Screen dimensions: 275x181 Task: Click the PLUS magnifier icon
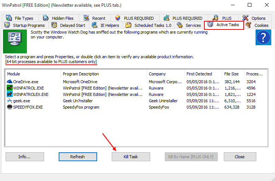point(215,18)
